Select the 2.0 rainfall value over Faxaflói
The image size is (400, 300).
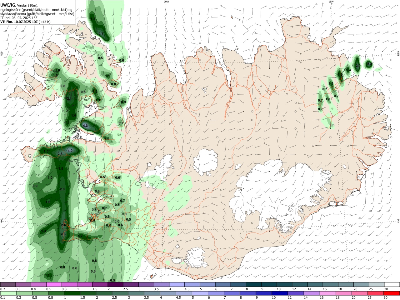pyautogui.click(x=62, y=189)
